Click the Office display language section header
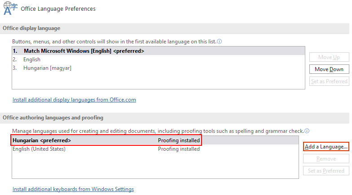This screenshot has height=195, width=352. point(31,28)
